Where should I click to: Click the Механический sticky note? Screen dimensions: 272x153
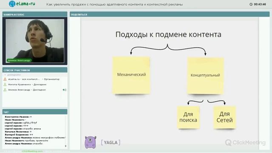click(131, 75)
